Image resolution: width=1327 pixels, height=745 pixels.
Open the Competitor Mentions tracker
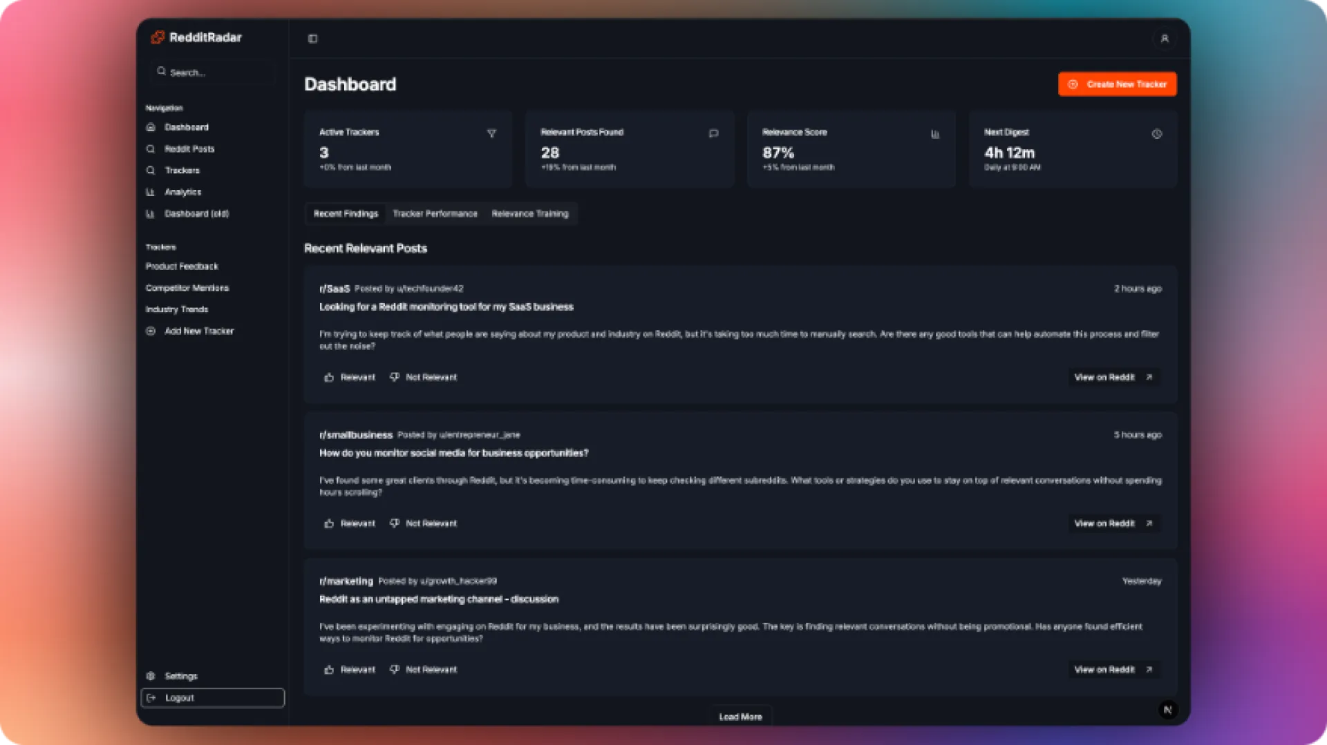pos(187,288)
